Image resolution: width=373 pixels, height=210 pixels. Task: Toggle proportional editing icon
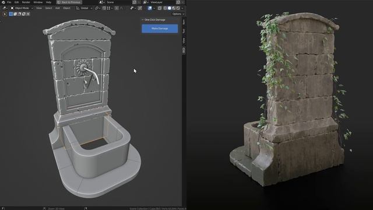117,8
